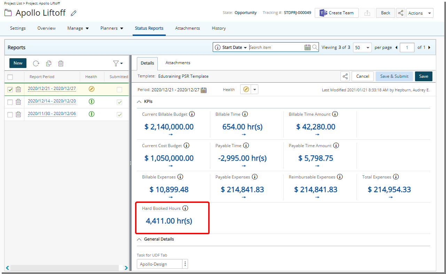Uncheck the 2020/12/21 report checkbox
Screen dimensions: 446x274
point(10,90)
